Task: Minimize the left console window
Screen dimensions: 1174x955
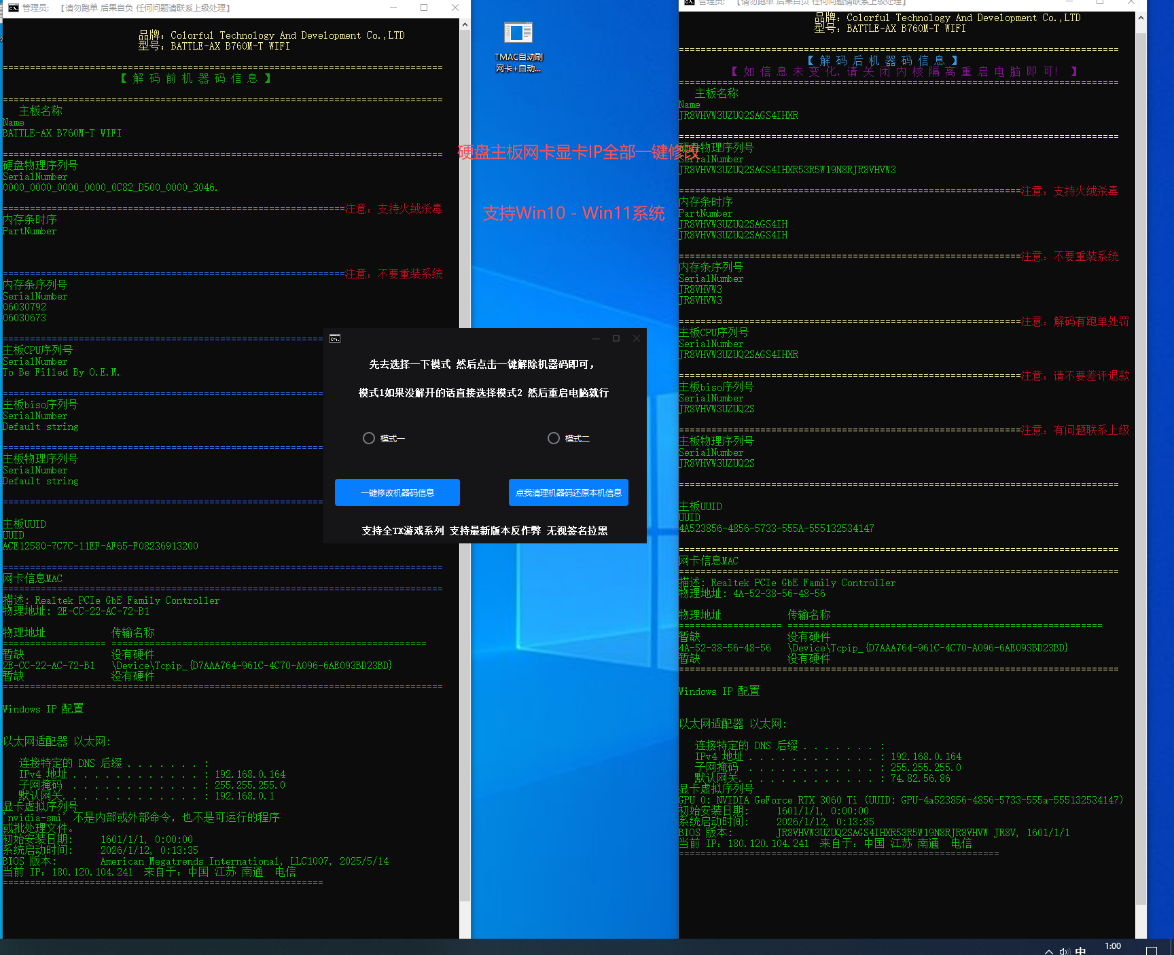Action: [393, 8]
